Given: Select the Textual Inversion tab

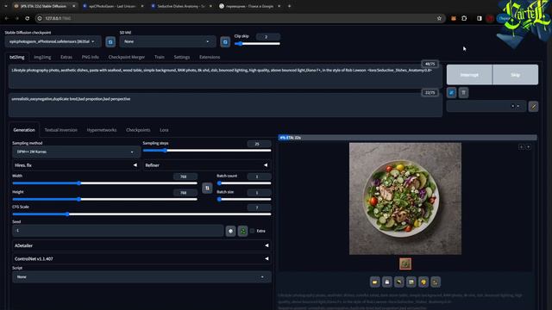Looking at the screenshot, I should (60, 130).
